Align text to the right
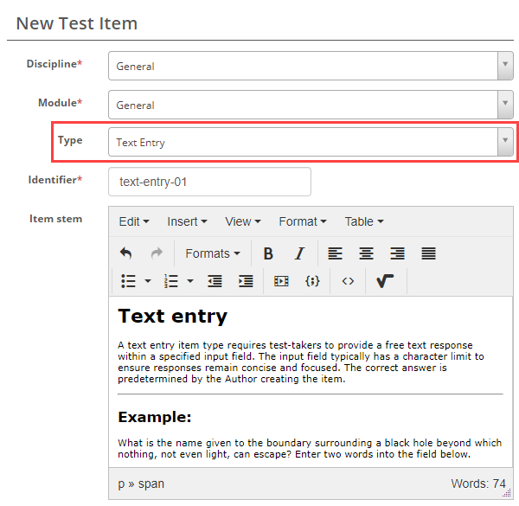 coord(397,253)
